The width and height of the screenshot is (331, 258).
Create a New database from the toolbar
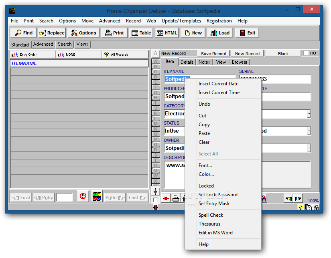193,33
